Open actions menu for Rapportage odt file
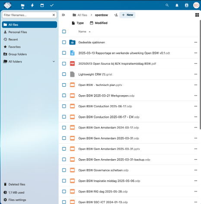The width and height of the screenshot is (201, 204). click(x=195, y=53)
